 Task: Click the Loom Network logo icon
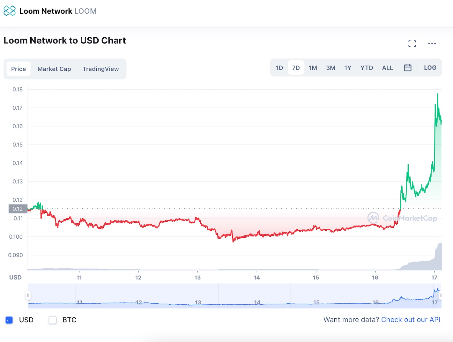pos(10,11)
